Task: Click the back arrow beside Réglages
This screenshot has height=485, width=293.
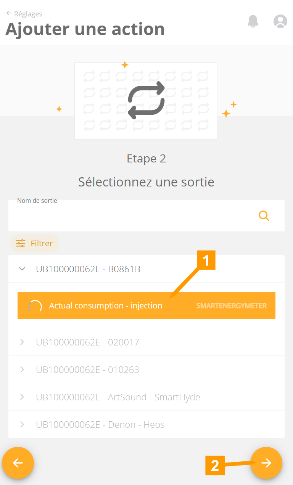Action: [x=8, y=13]
